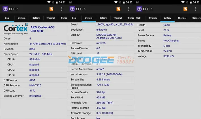Tap Wi-Fi status icon beside 04:21
Screen dimensions: 201x119
pos(49,2)
